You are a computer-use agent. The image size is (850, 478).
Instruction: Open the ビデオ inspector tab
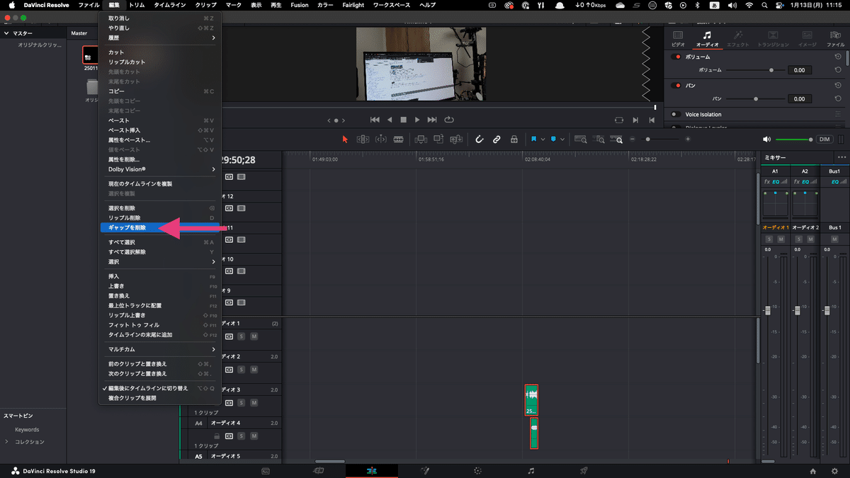pos(678,38)
